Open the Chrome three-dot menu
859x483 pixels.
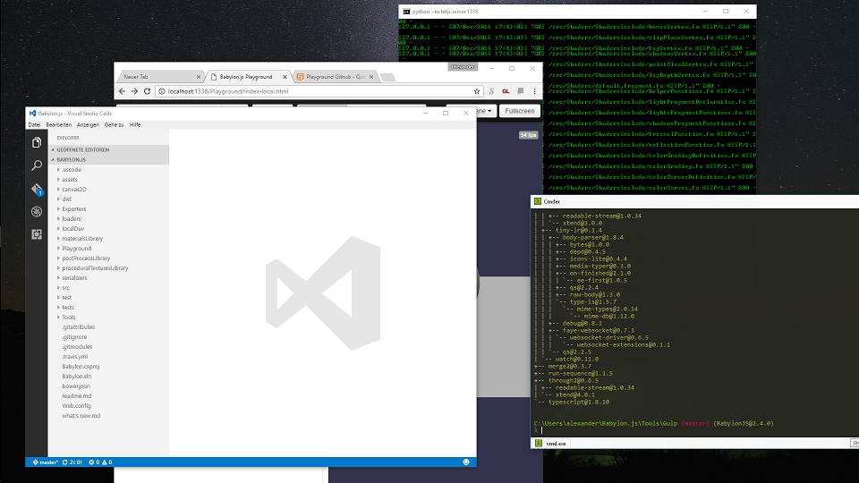point(530,91)
